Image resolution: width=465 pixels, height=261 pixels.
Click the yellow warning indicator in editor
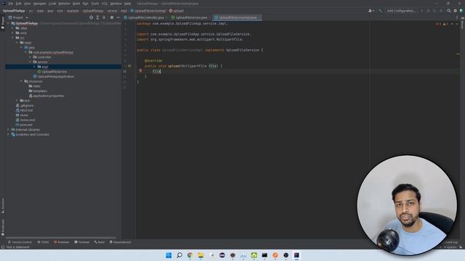pos(445,24)
